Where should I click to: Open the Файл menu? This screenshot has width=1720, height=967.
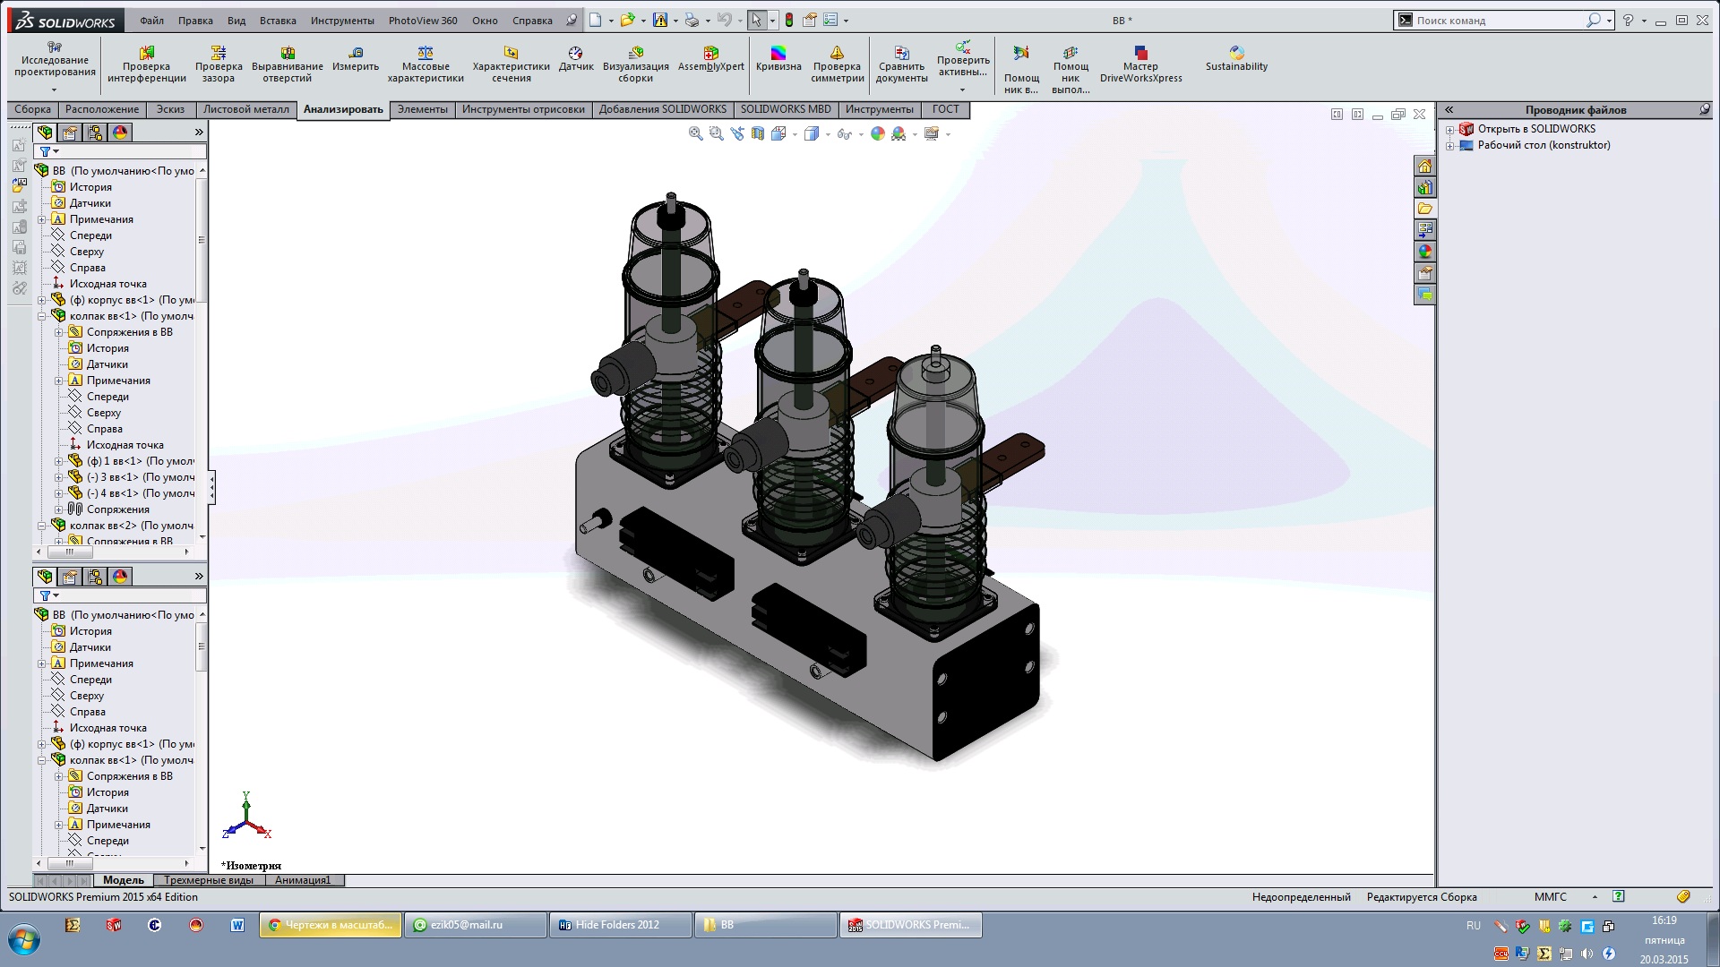[x=152, y=21]
